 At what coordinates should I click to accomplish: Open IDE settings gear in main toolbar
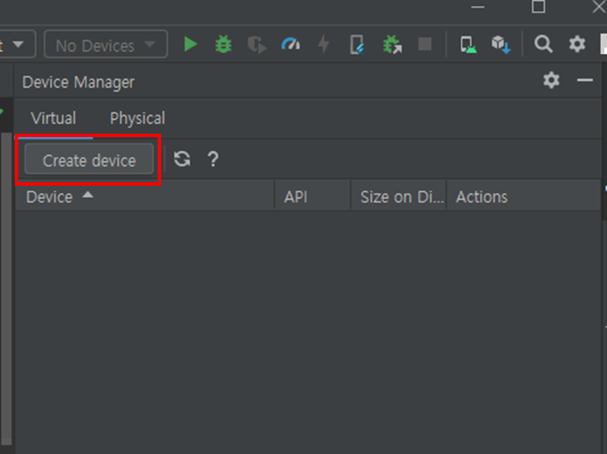(x=576, y=44)
